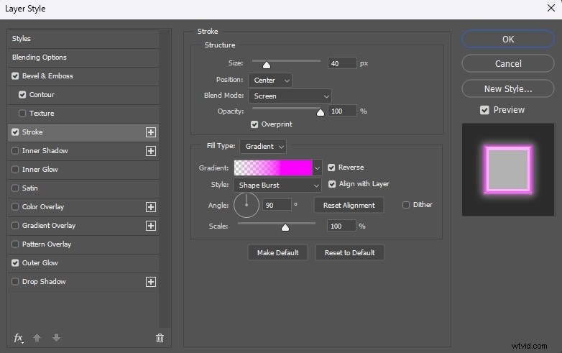
Task: Add another Color Overlay with plus icon
Action: [151, 207]
